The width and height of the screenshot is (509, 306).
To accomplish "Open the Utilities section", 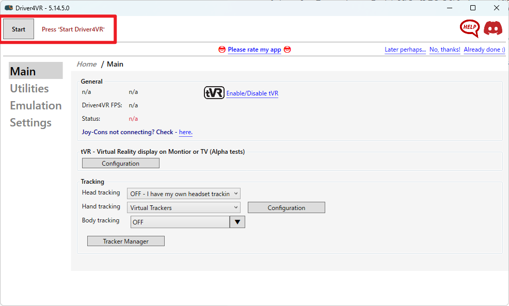I will [29, 88].
